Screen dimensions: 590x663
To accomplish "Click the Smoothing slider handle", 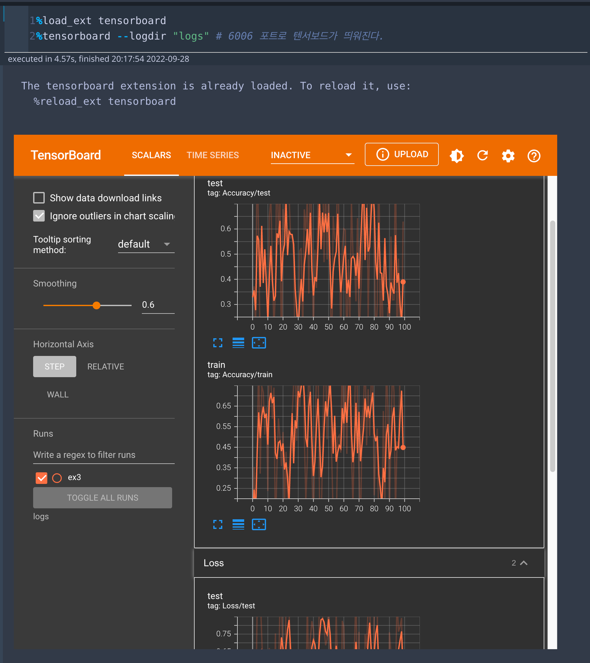I will click(x=97, y=305).
